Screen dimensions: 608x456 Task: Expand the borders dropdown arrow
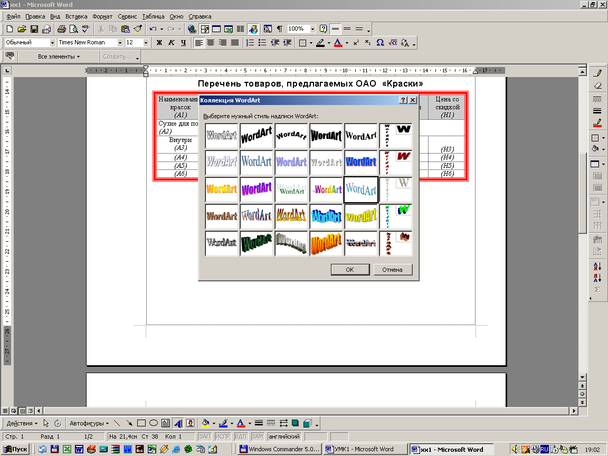311,43
